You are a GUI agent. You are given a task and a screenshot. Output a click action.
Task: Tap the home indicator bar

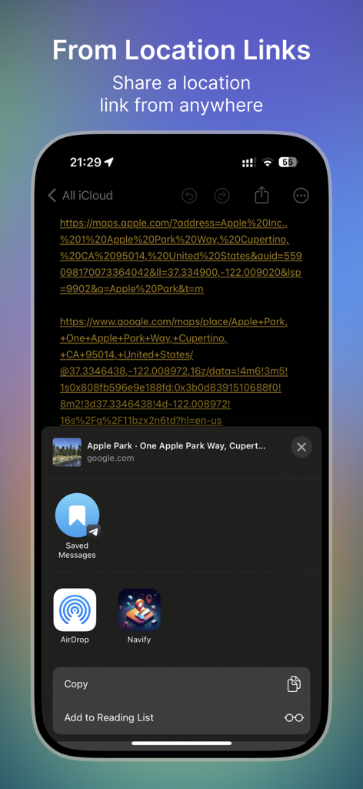click(181, 743)
